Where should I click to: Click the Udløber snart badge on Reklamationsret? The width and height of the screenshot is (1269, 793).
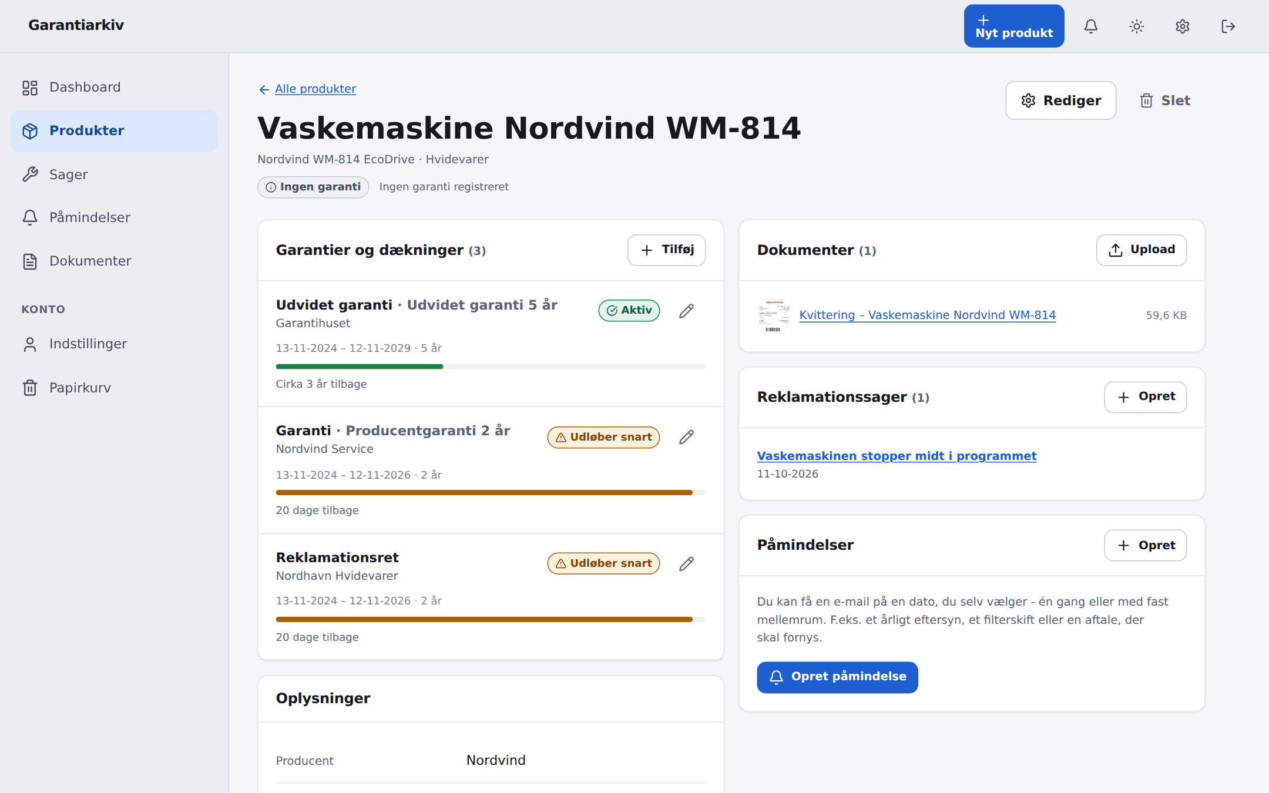pyautogui.click(x=603, y=563)
